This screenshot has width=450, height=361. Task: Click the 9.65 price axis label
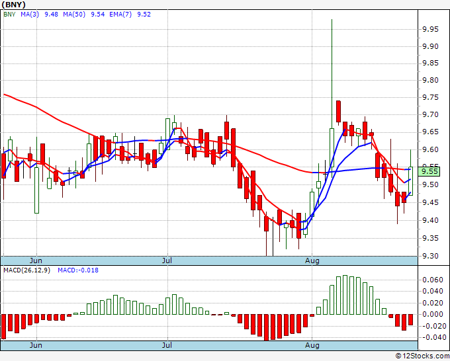[430, 132]
